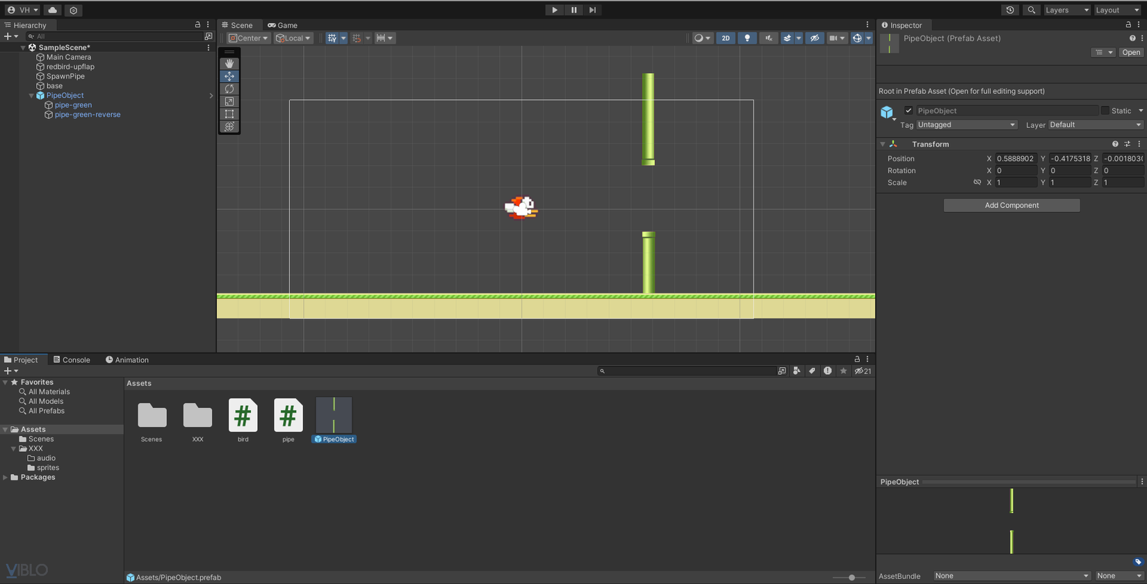Open the Layer dropdown set to Default

(x=1096, y=125)
